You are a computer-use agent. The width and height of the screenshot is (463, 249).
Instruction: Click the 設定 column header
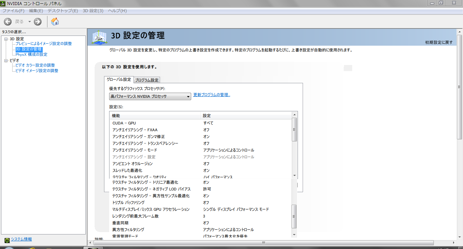246,116
